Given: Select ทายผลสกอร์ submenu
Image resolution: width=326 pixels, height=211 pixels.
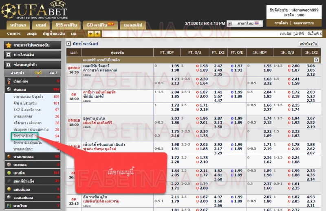Looking at the screenshot, I should (23, 116).
